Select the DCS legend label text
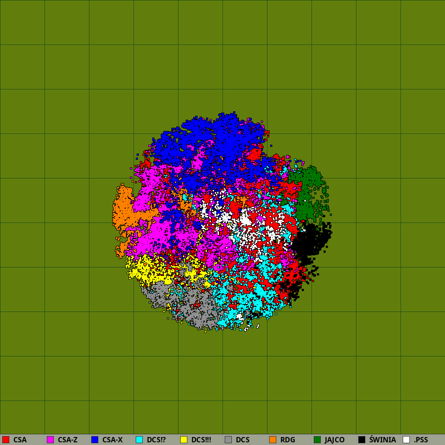445x445 pixels. click(243, 440)
